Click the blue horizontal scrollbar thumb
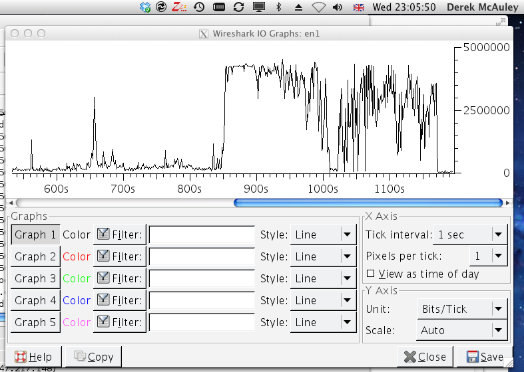Screen dimensions: 524x372 click(368, 203)
